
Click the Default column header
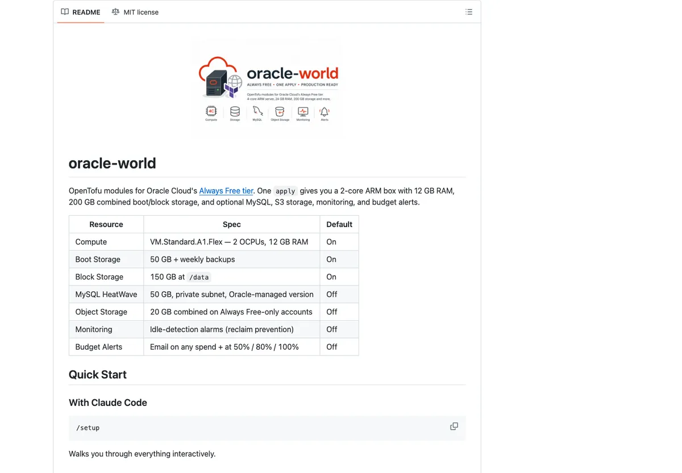(x=339, y=224)
